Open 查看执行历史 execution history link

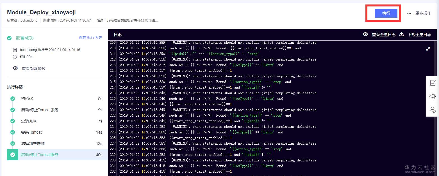click(x=90, y=38)
